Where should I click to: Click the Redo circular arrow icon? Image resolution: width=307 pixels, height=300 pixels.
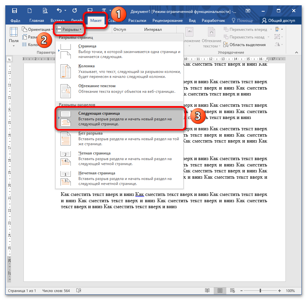click(74, 11)
